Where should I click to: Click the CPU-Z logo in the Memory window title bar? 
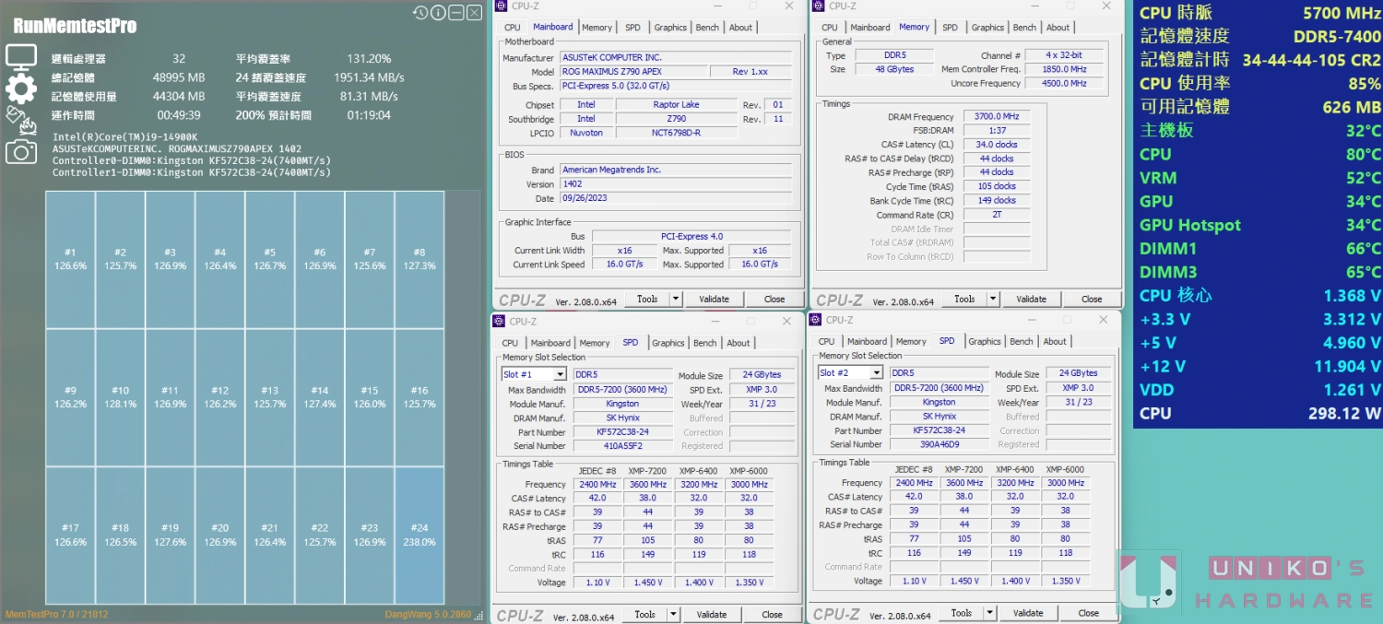click(x=818, y=6)
